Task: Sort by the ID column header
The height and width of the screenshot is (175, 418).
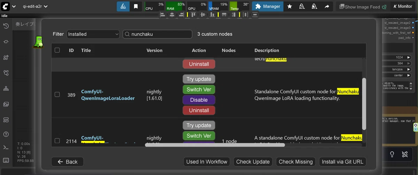Action: 71,50
